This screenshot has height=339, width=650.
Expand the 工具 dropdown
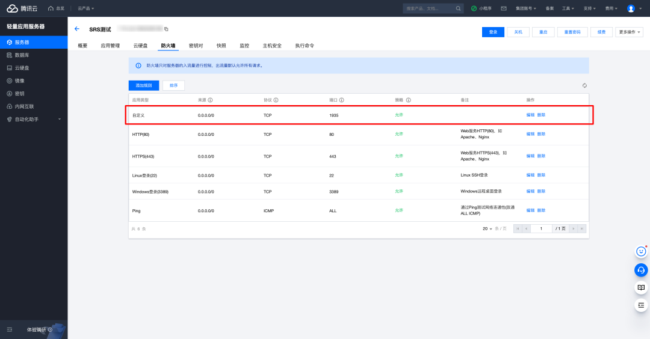point(568,8)
